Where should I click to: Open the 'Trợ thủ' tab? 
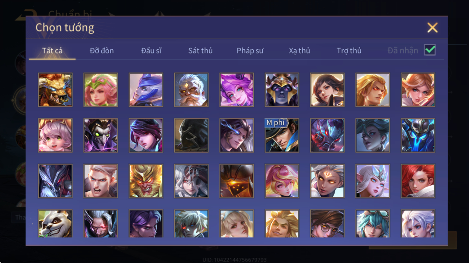(x=349, y=51)
